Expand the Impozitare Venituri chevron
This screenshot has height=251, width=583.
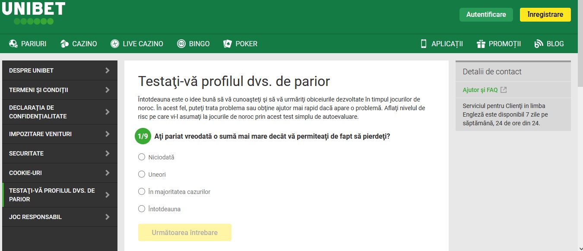(x=108, y=134)
